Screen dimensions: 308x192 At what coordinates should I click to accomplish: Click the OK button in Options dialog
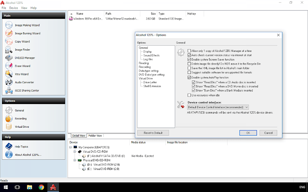click(x=248, y=133)
